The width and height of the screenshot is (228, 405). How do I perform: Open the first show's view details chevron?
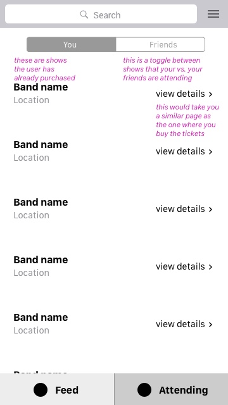[211, 94]
